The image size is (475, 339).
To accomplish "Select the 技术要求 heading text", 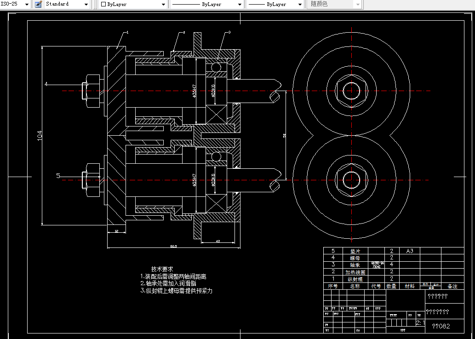I will (162, 269).
